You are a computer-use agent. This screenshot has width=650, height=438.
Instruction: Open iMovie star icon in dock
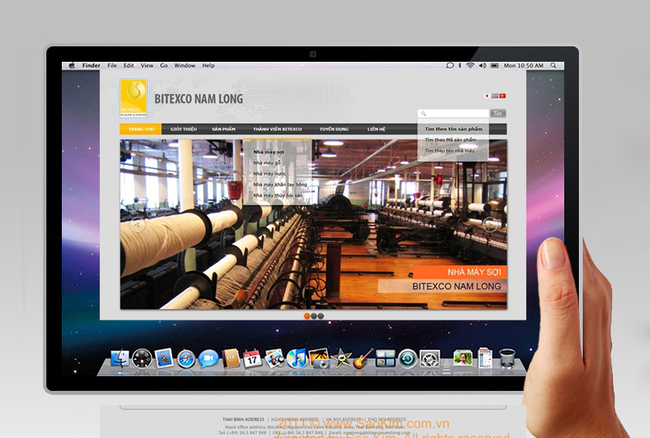[341, 358]
